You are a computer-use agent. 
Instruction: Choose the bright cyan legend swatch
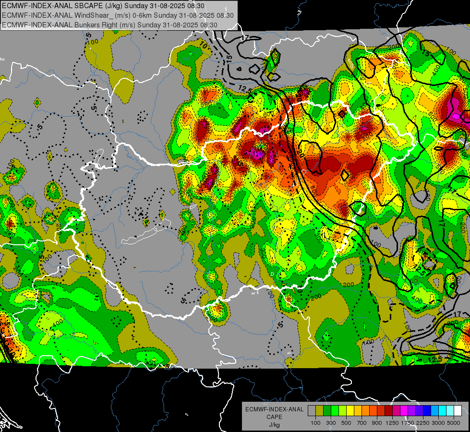click(x=443, y=411)
